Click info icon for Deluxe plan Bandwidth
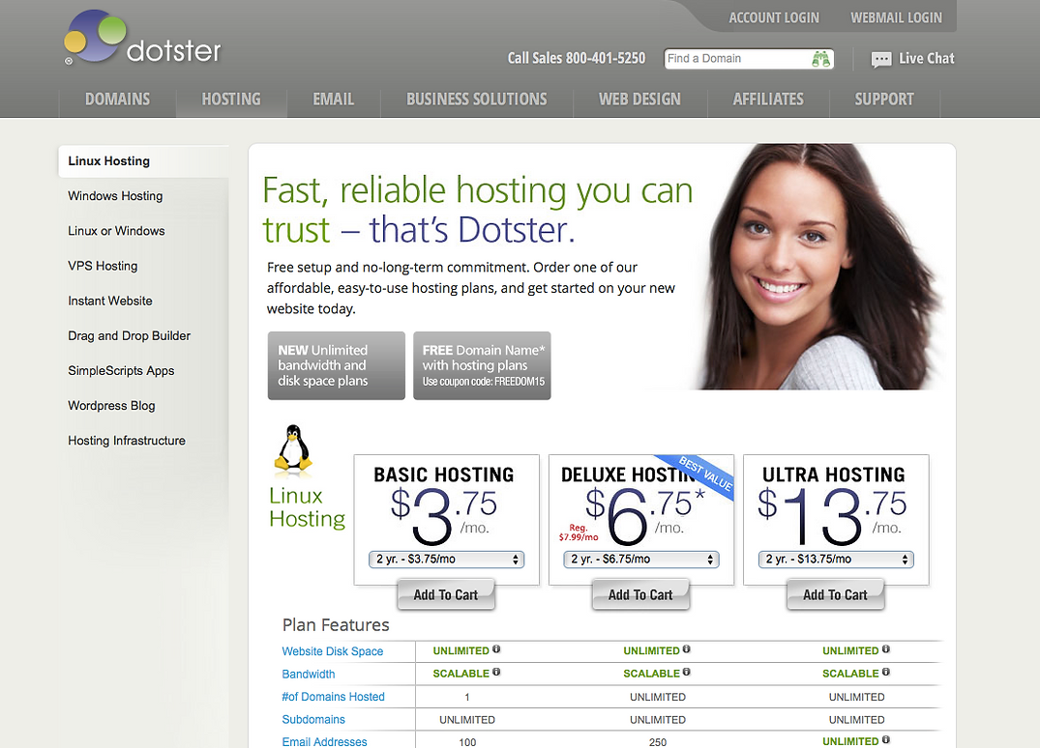This screenshot has width=1040, height=748. click(687, 672)
